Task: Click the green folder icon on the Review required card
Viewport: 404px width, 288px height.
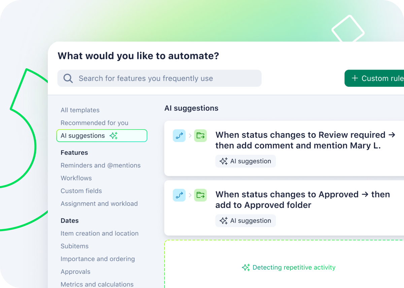Action: [x=200, y=136]
